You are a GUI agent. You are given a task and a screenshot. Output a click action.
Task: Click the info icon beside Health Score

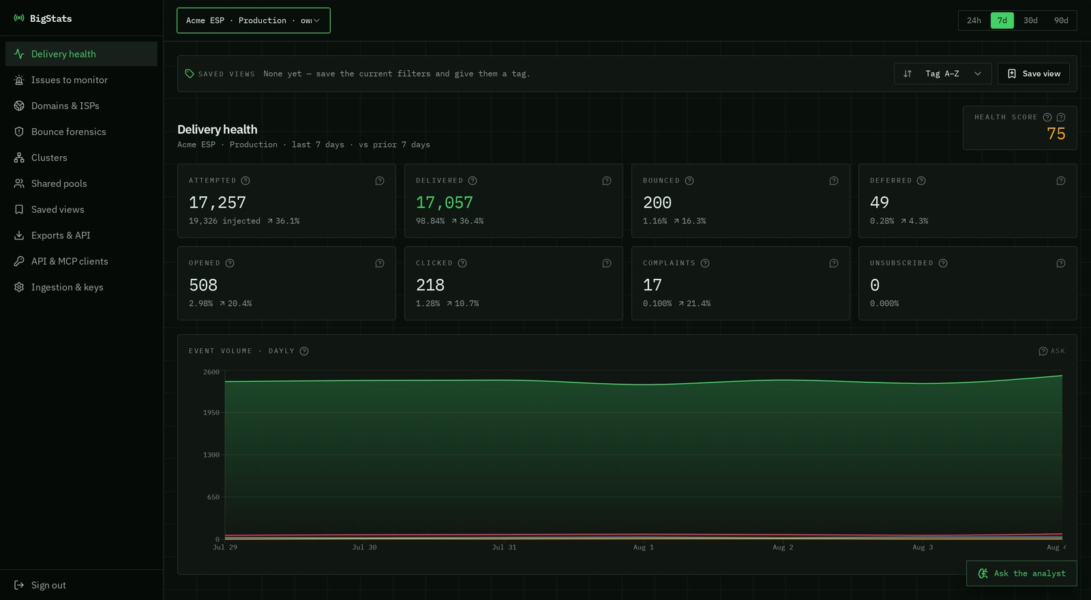click(1047, 117)
